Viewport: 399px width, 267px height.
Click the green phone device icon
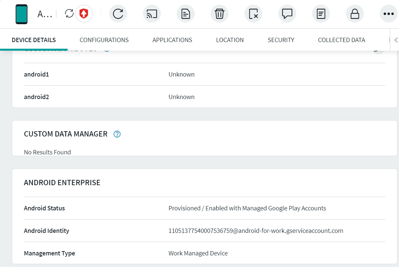(x=22, y=14)
